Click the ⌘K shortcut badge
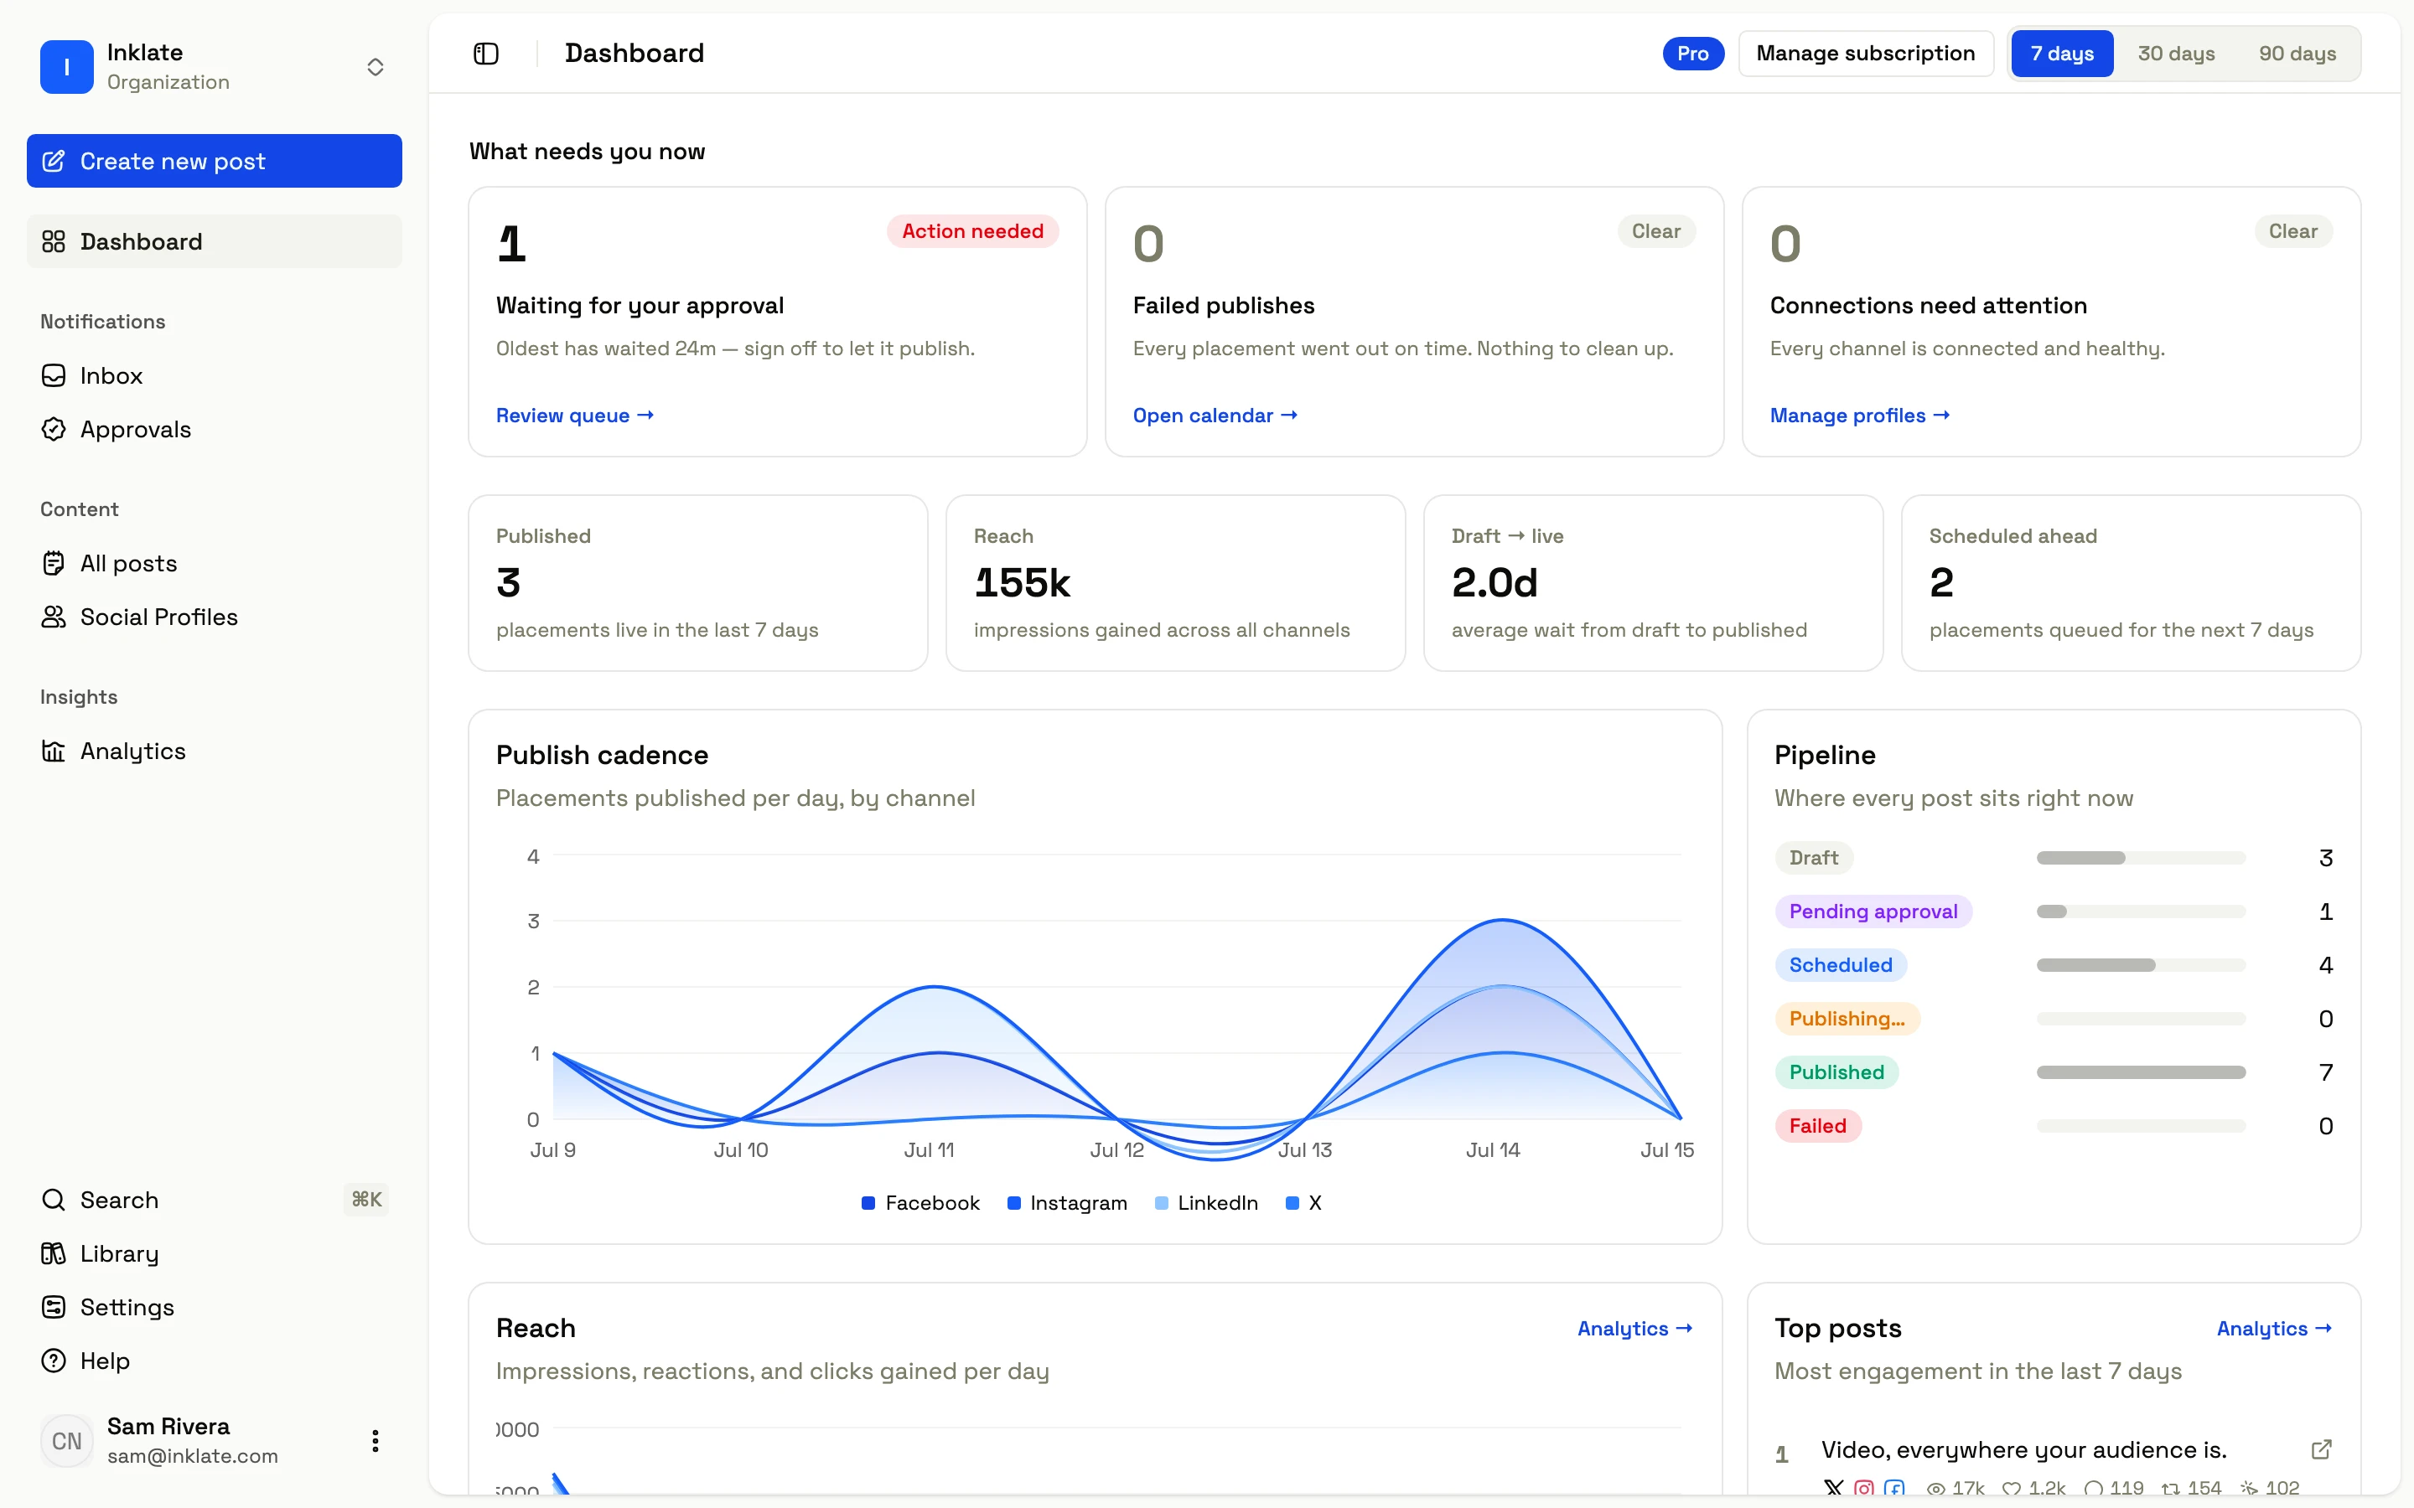2414x1508 pixels. (366, 1200)
